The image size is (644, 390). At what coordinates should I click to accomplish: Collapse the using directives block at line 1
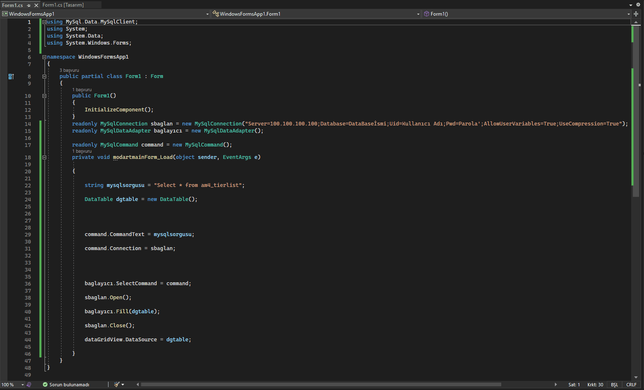pos(44,21)
